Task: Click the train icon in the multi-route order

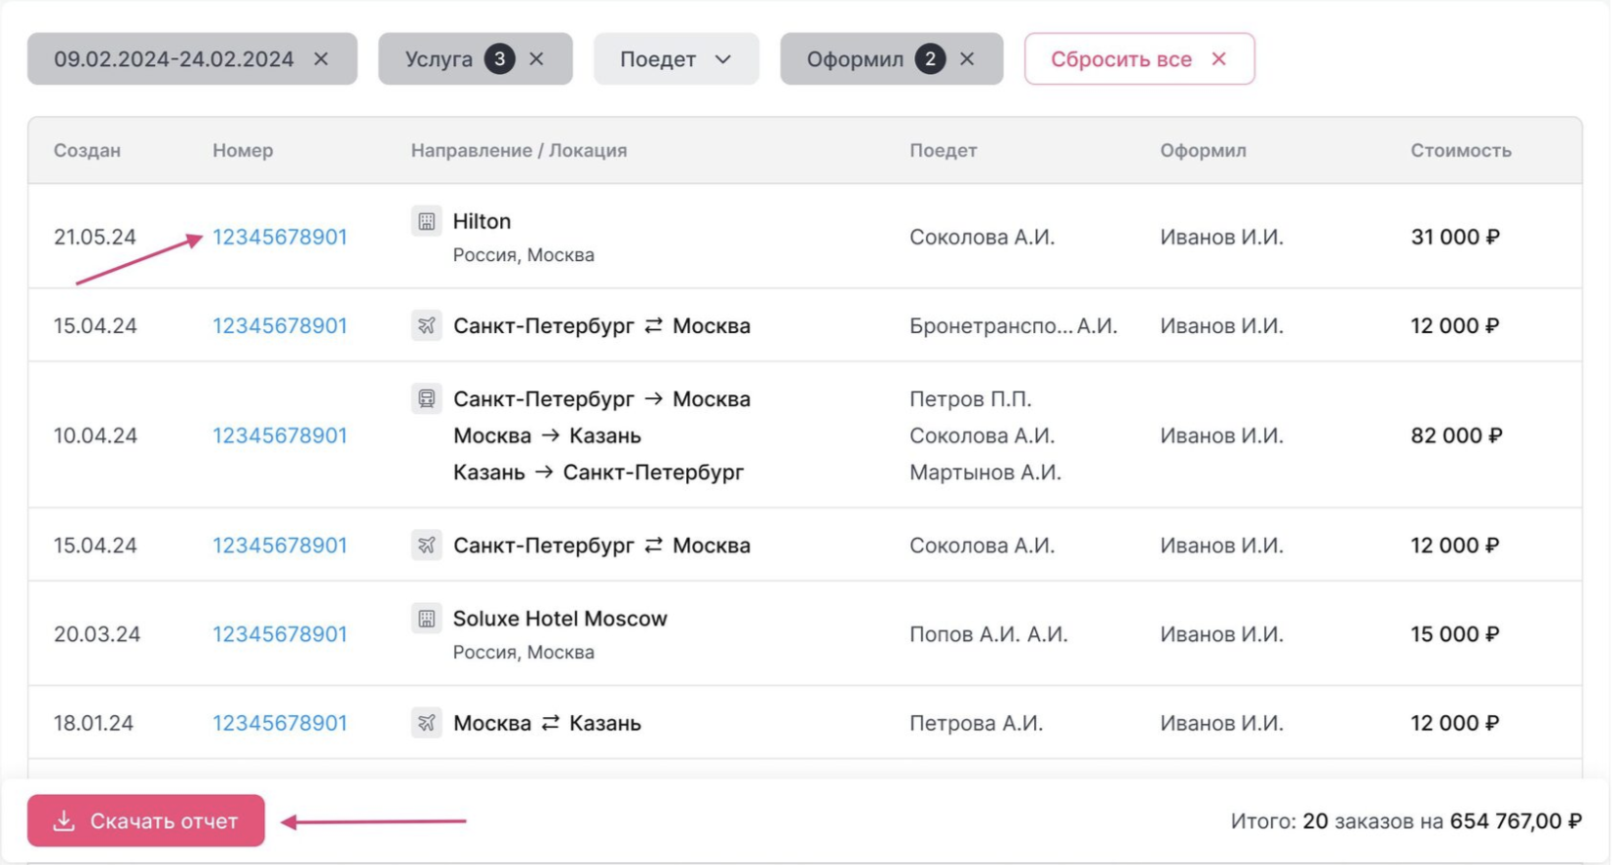Action: [x=426, y=398]
